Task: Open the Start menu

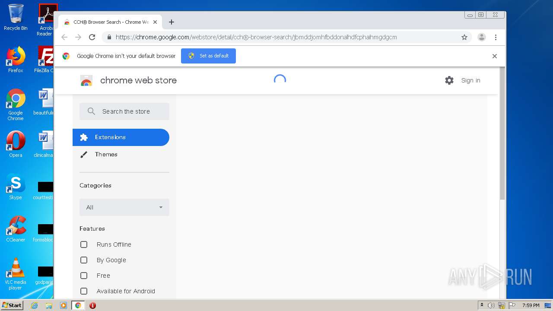Action: click(12, 305)
